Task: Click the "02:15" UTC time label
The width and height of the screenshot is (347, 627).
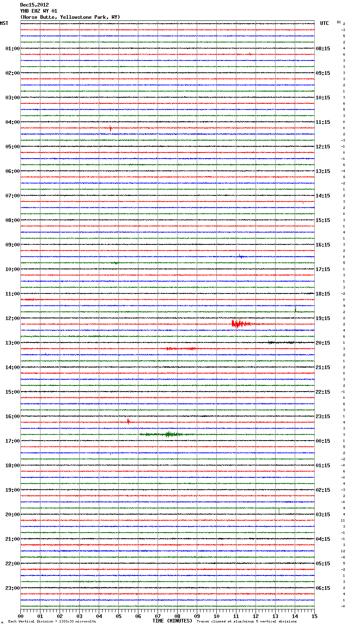Action: [x=323, y=490]
